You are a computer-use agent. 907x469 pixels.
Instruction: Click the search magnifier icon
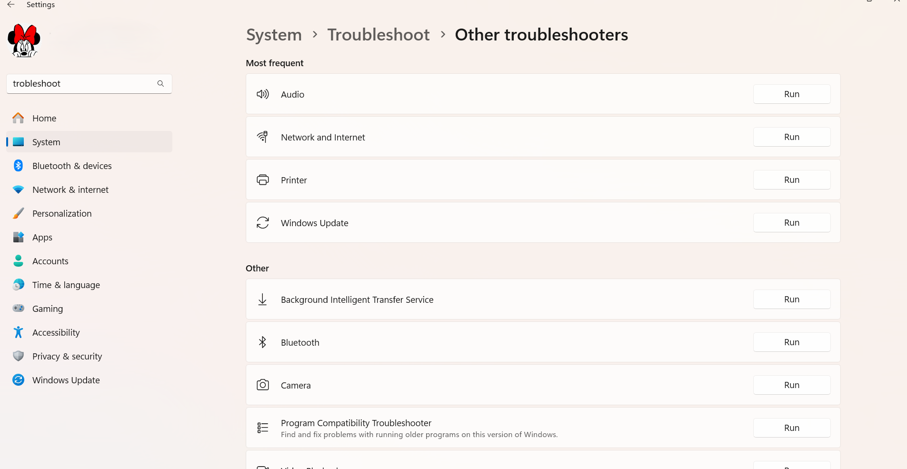tap(160, 83)
